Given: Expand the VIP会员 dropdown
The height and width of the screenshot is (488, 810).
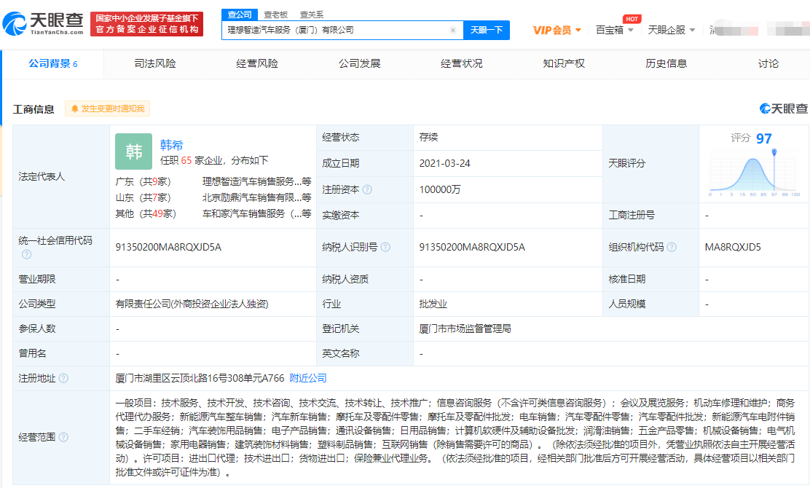Looking at the screenshot, I should tap(557, 30).
